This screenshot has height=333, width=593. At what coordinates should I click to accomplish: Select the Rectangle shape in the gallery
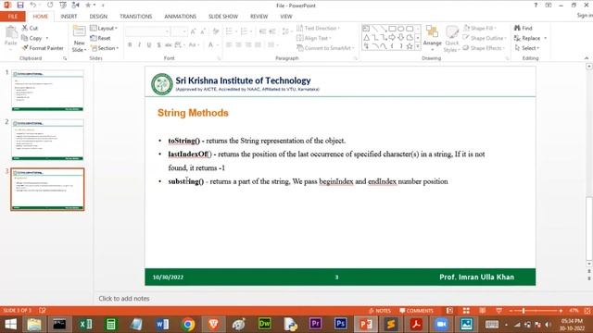click(x=392, y=29)
